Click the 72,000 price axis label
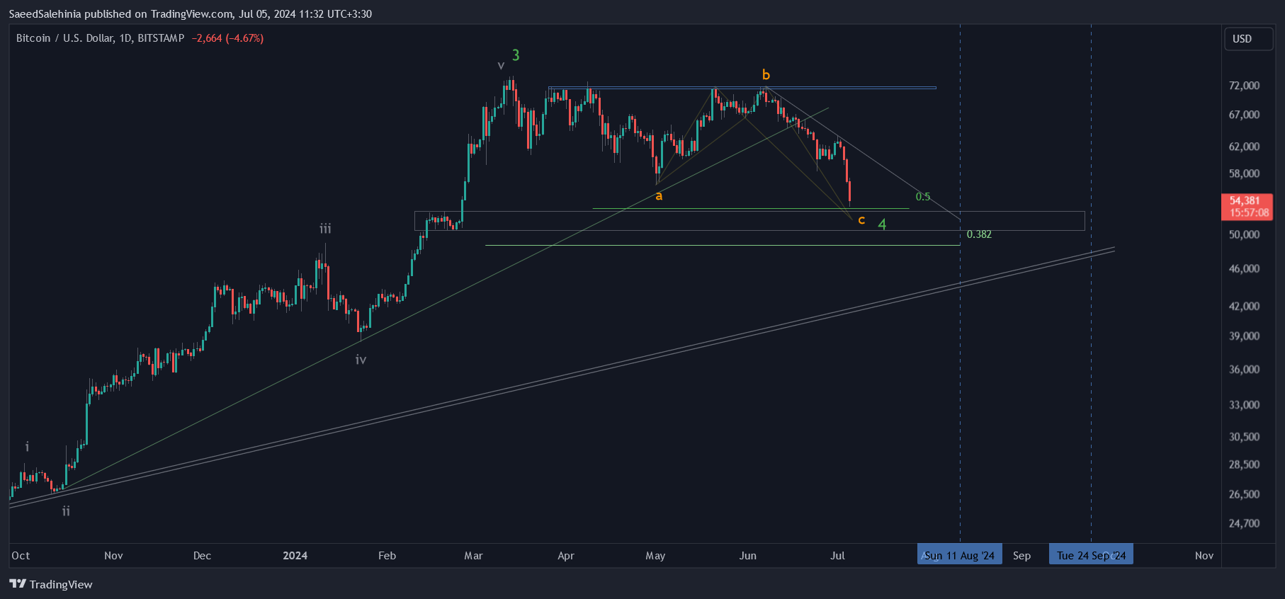1285x599 pixels. tap(1244, 86)
